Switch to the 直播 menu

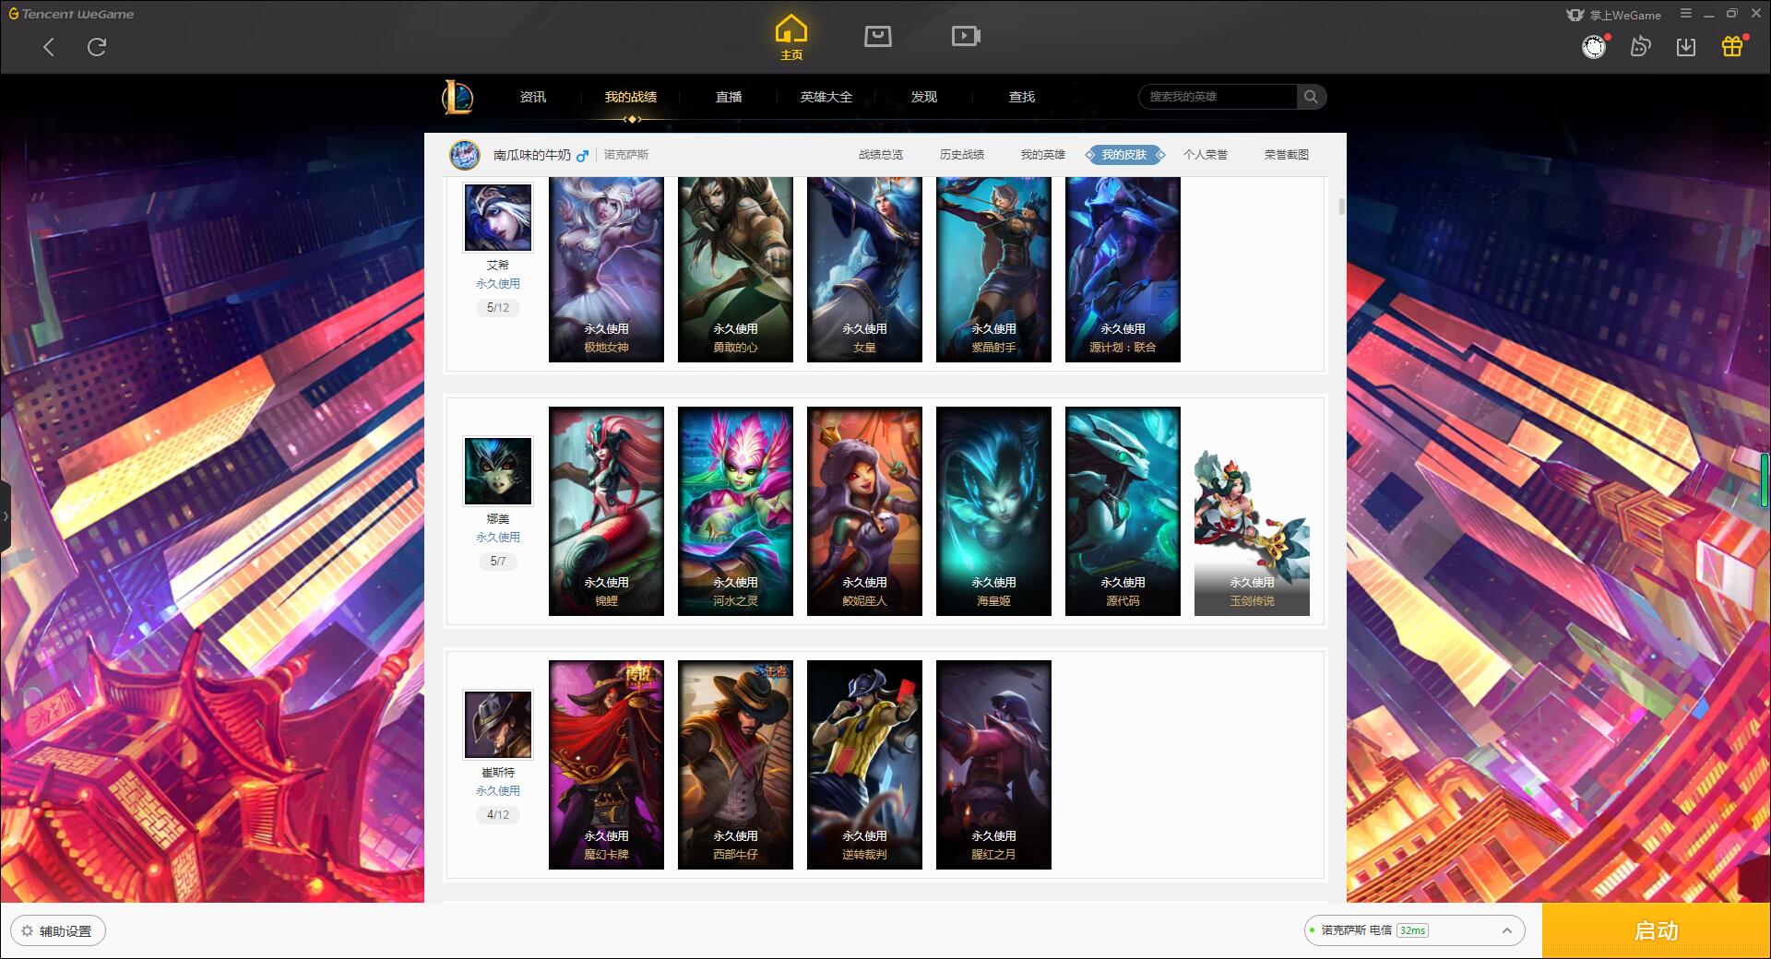pos(729,97)
